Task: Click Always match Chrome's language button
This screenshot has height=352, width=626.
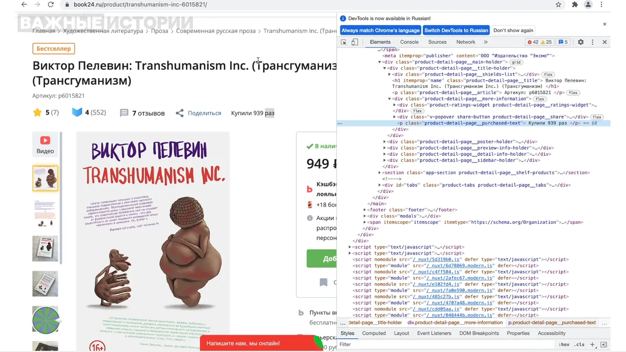Action: coord(381,30)
